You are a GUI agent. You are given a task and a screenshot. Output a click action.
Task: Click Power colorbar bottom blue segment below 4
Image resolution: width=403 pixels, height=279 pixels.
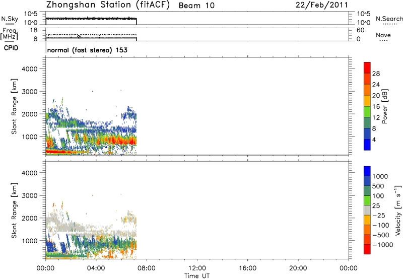(x=367, y=145)
